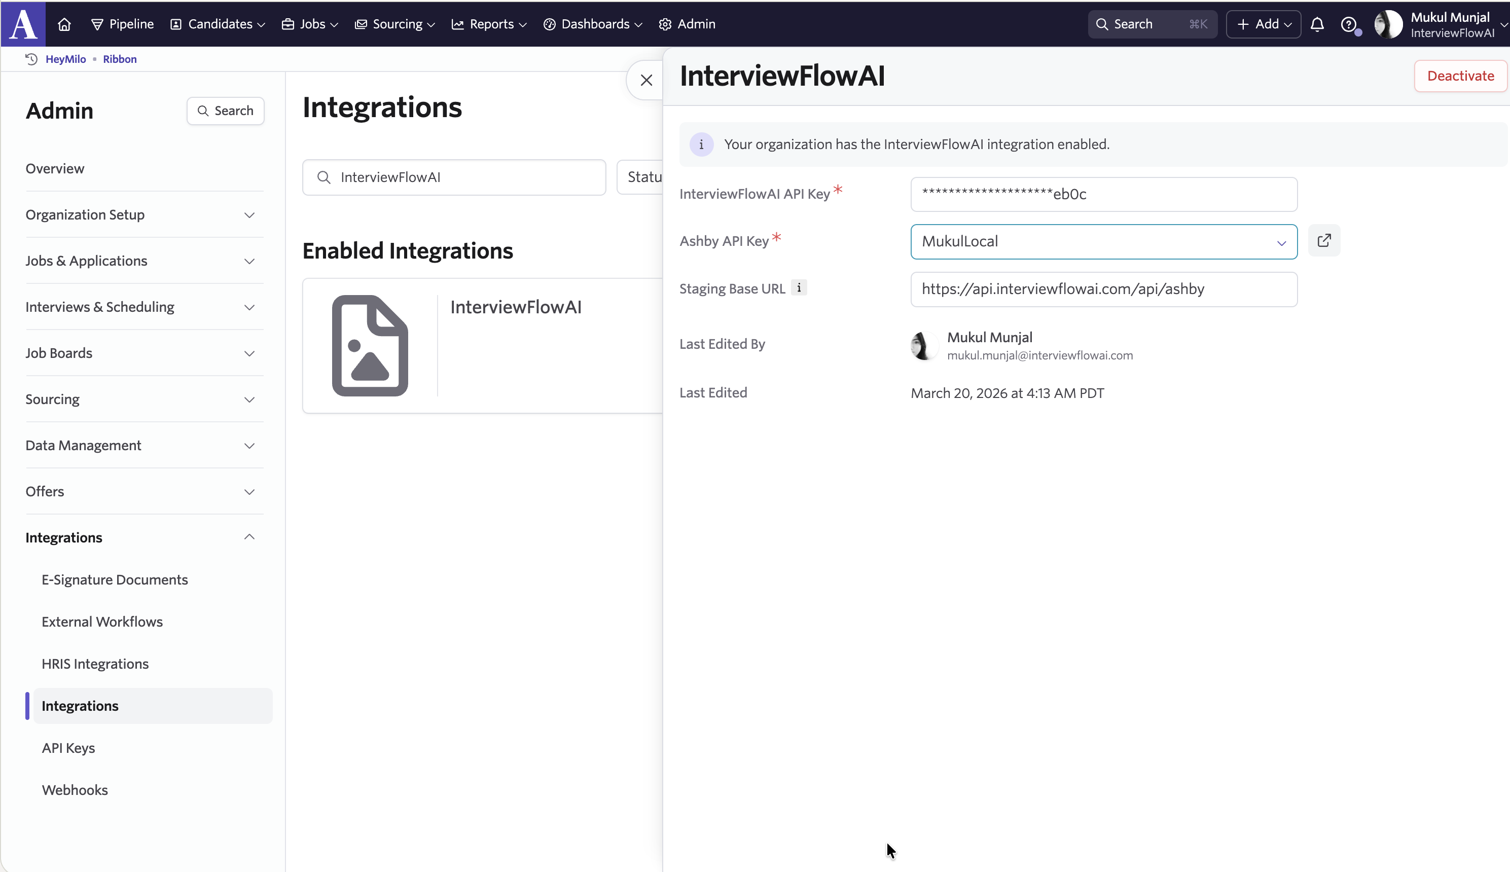This screenshot has width=1510, height=872.
Task: Expand the Data Management section
Action: click(144, 445)
